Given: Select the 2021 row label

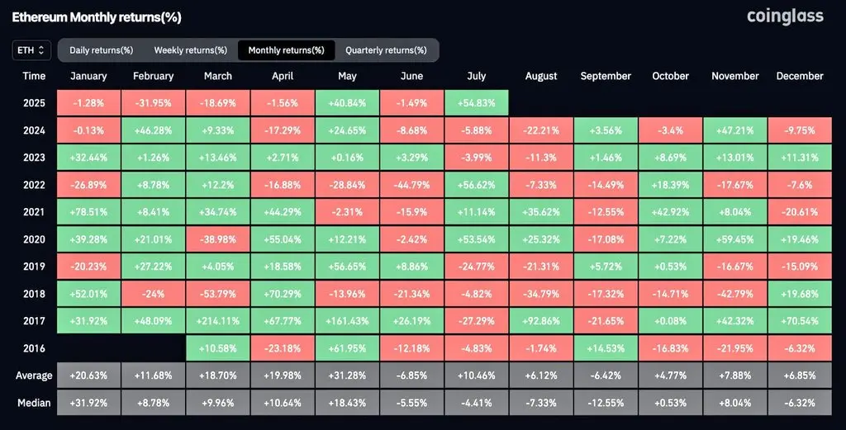Looking at the screenshot, I should 34,212.
